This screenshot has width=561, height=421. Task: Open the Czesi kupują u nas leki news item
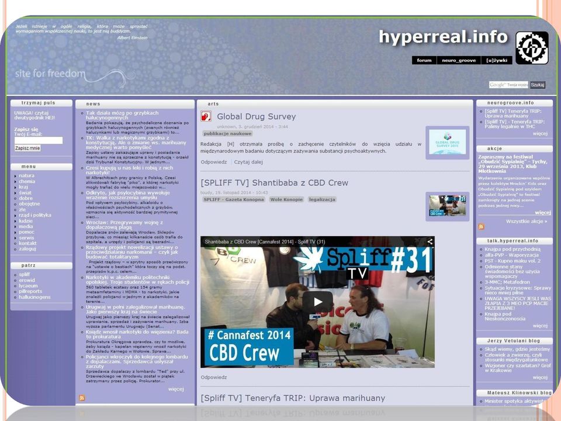coord(130,170)
